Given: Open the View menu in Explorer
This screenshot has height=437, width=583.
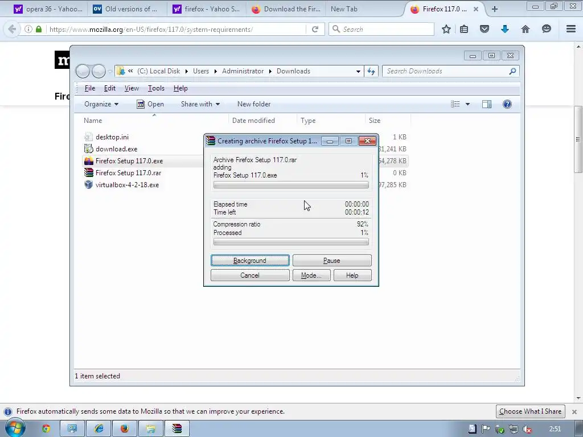Looking at the screenshot, I should tap(132, 88).
